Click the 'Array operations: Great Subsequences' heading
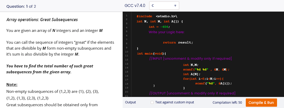Screen dimensions: 284x108 point(42,20)
